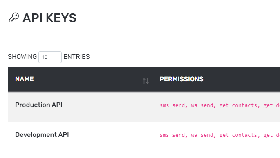Select sms_send permission in Development API row
This screenshot has height=158, width=280.
172,135
